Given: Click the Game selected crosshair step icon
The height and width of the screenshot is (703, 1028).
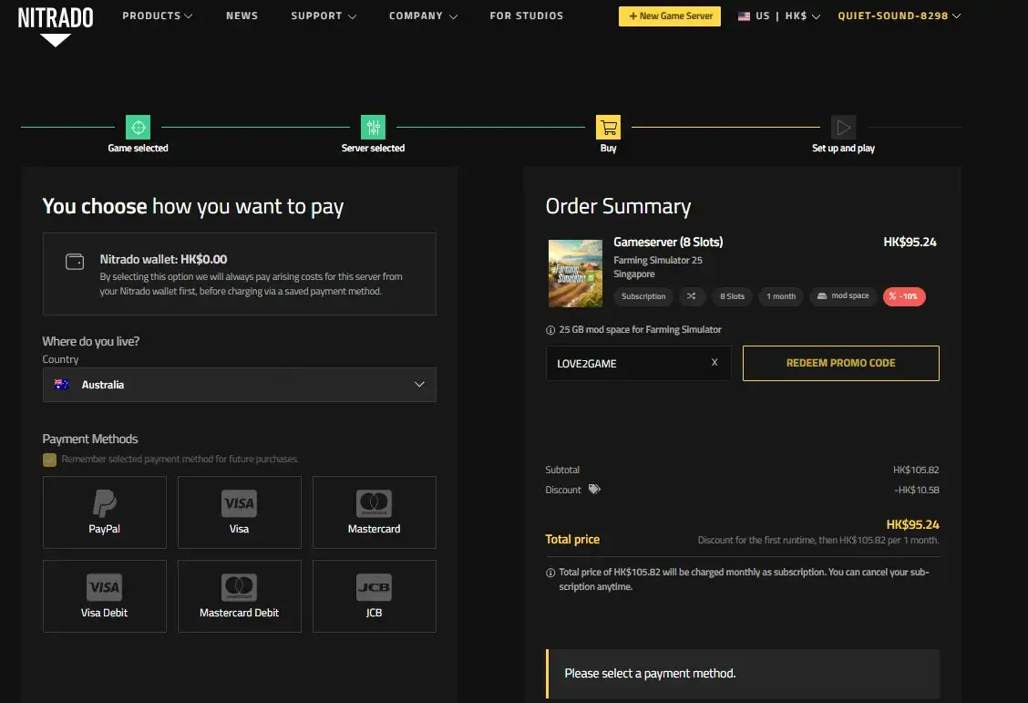Looking at the screenshot, I should [x=139, y=127].
